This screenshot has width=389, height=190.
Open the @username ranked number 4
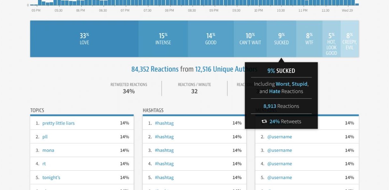coord(280,164)
